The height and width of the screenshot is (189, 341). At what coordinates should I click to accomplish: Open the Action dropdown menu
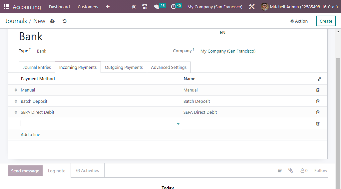299,21
